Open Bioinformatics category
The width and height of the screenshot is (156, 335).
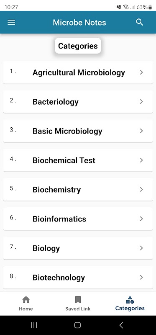click(x=78, y=219)
